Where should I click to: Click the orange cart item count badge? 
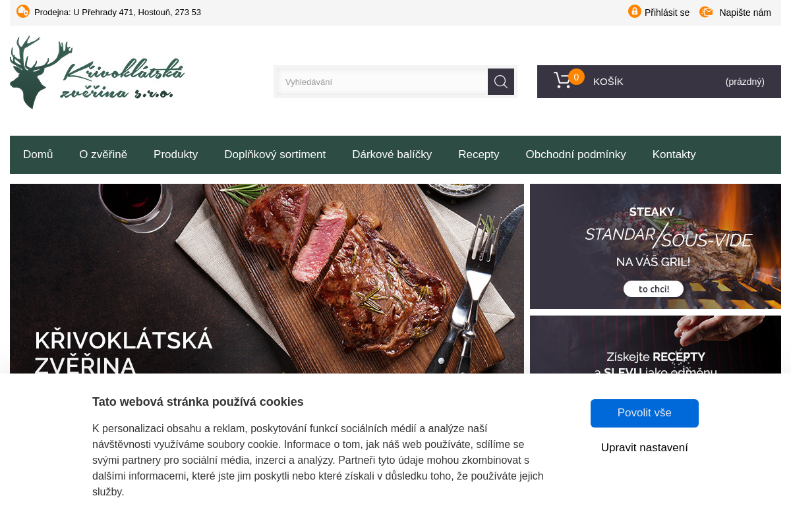576,77
